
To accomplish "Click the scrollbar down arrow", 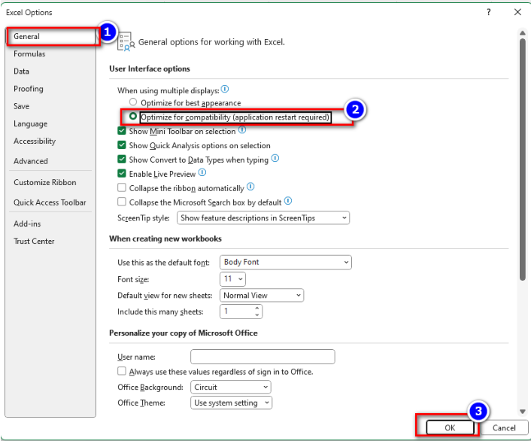I will (x=523, y=412).
